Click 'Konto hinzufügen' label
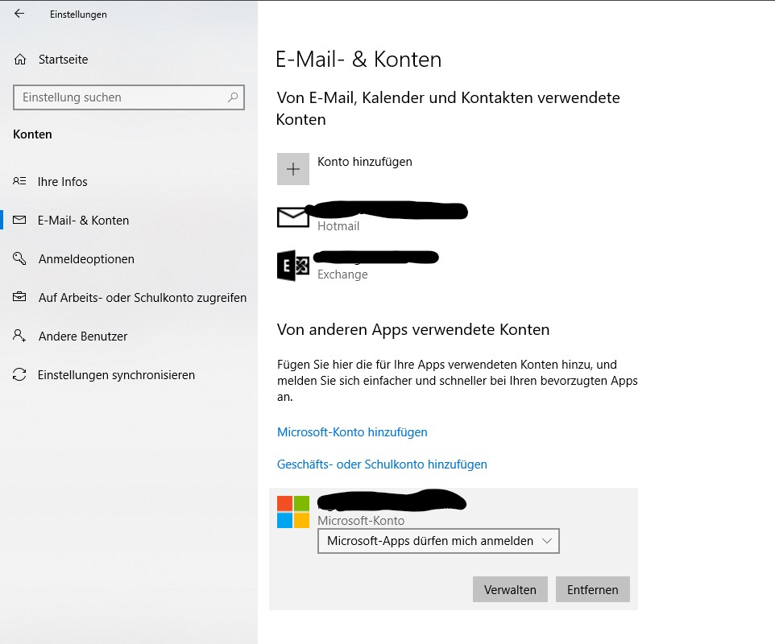Image resolution: width=775 pixels, height=644 pixels. [x=365, y=162]
